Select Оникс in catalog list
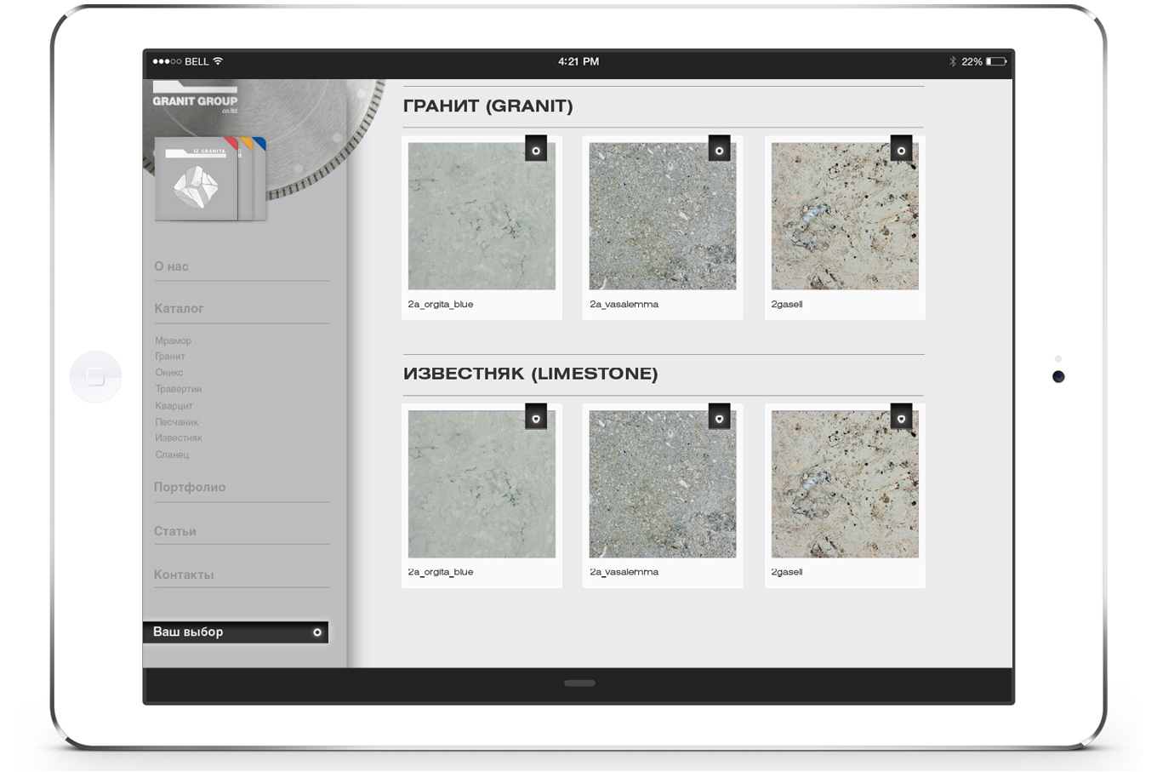The image size is (1157, 772). click(168, 373)
